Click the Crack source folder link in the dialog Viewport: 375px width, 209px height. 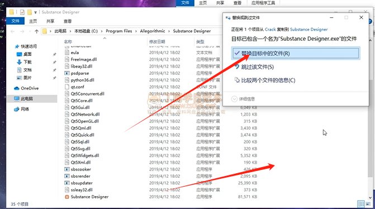270,30
